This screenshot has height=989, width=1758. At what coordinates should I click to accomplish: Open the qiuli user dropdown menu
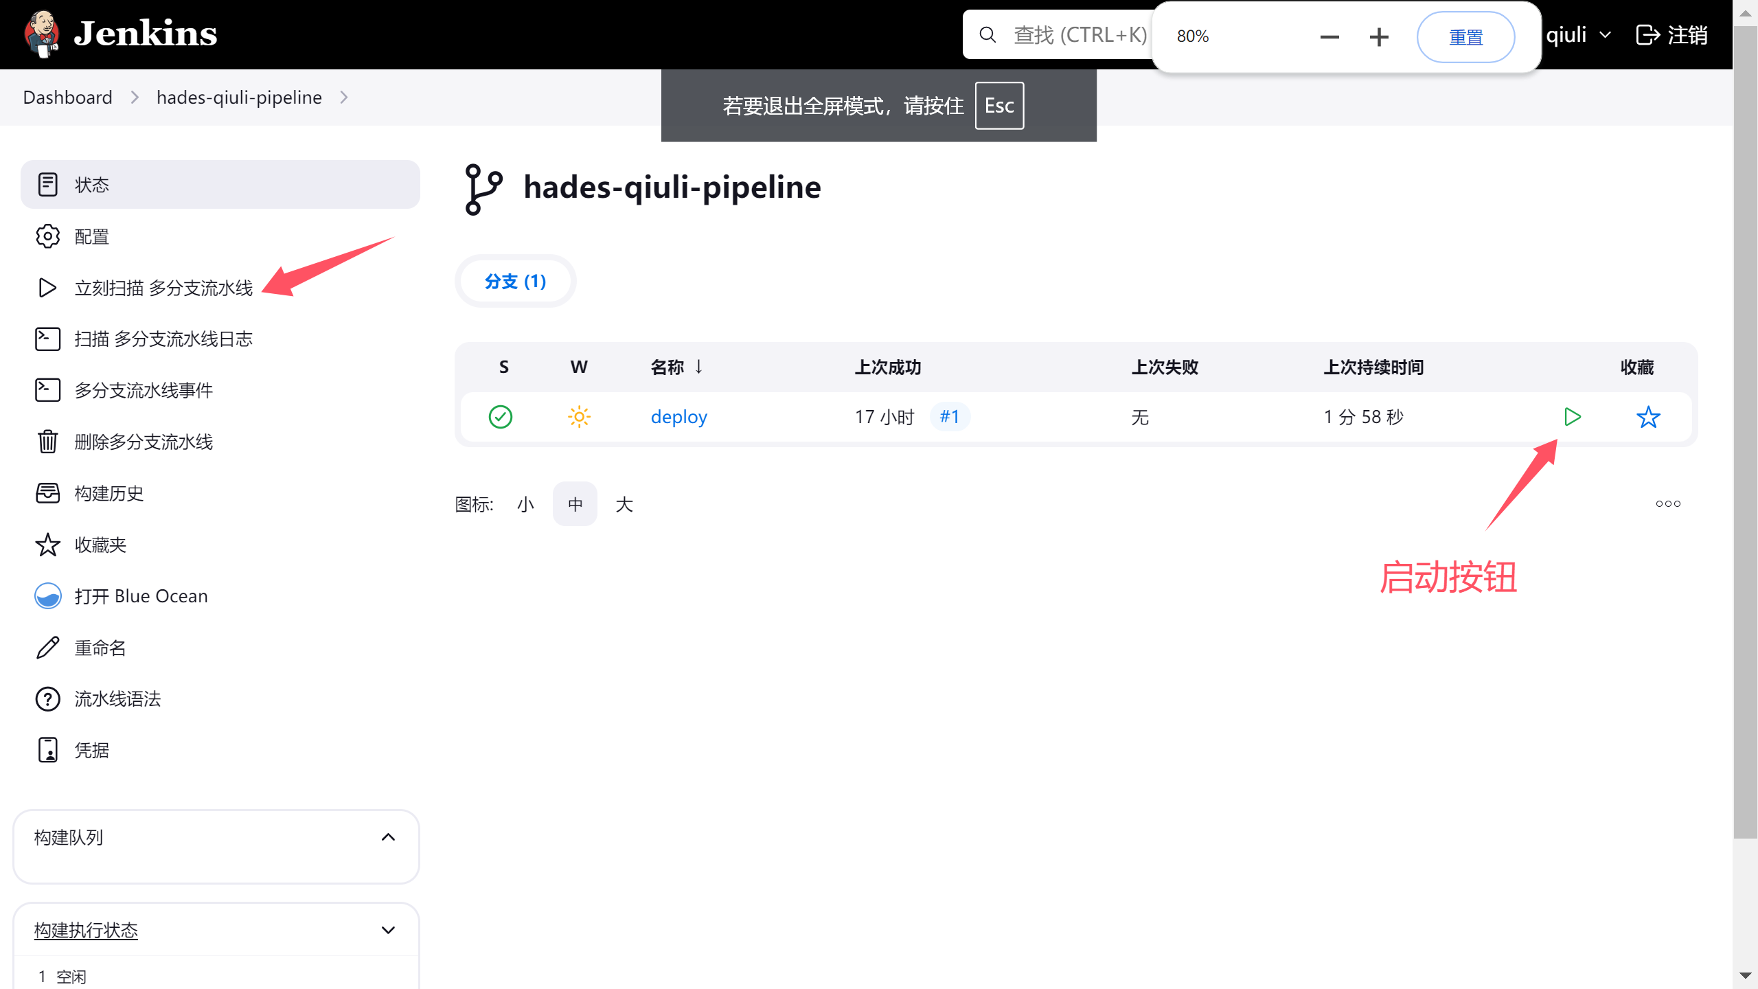click(x=1578, y=35)
